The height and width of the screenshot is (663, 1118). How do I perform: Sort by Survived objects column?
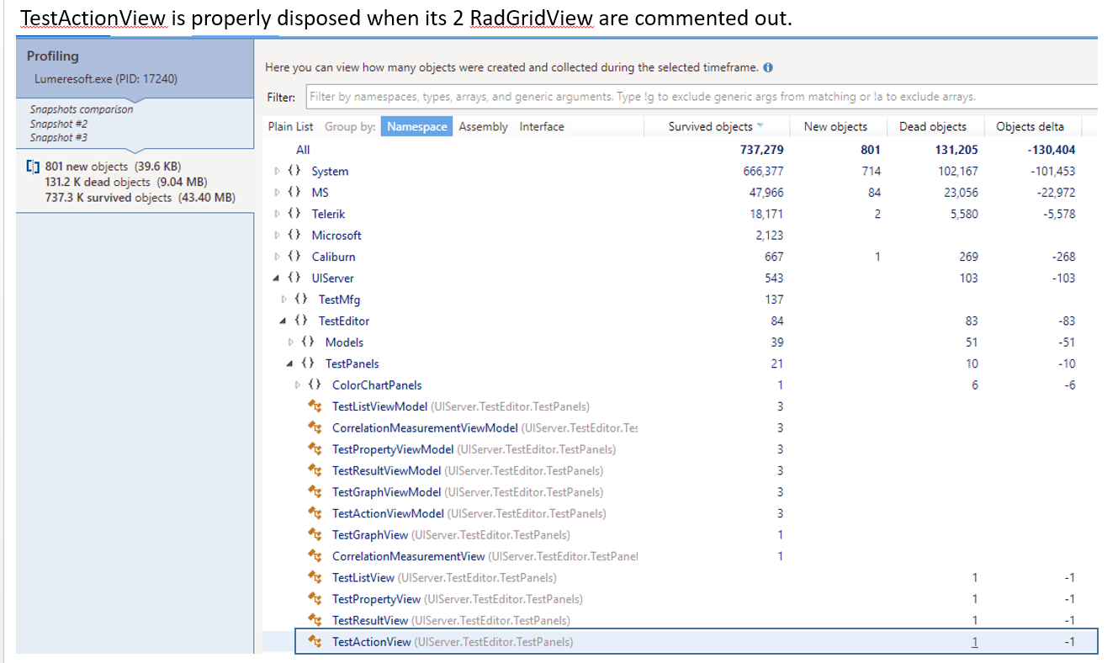point(711,127)
